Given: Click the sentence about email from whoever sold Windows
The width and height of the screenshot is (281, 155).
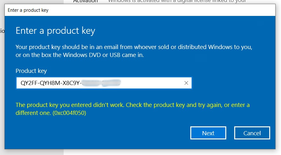Looking at the screenshot, I should click(134, 47).
